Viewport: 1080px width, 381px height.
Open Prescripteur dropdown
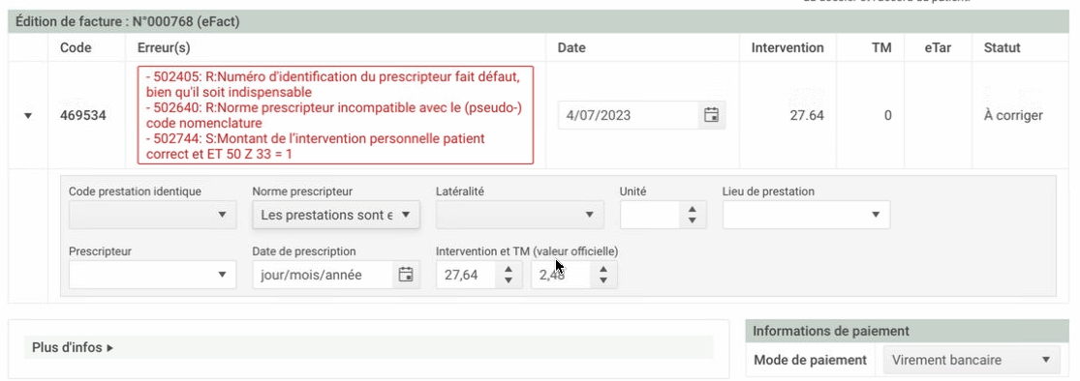tap(152, 275)
